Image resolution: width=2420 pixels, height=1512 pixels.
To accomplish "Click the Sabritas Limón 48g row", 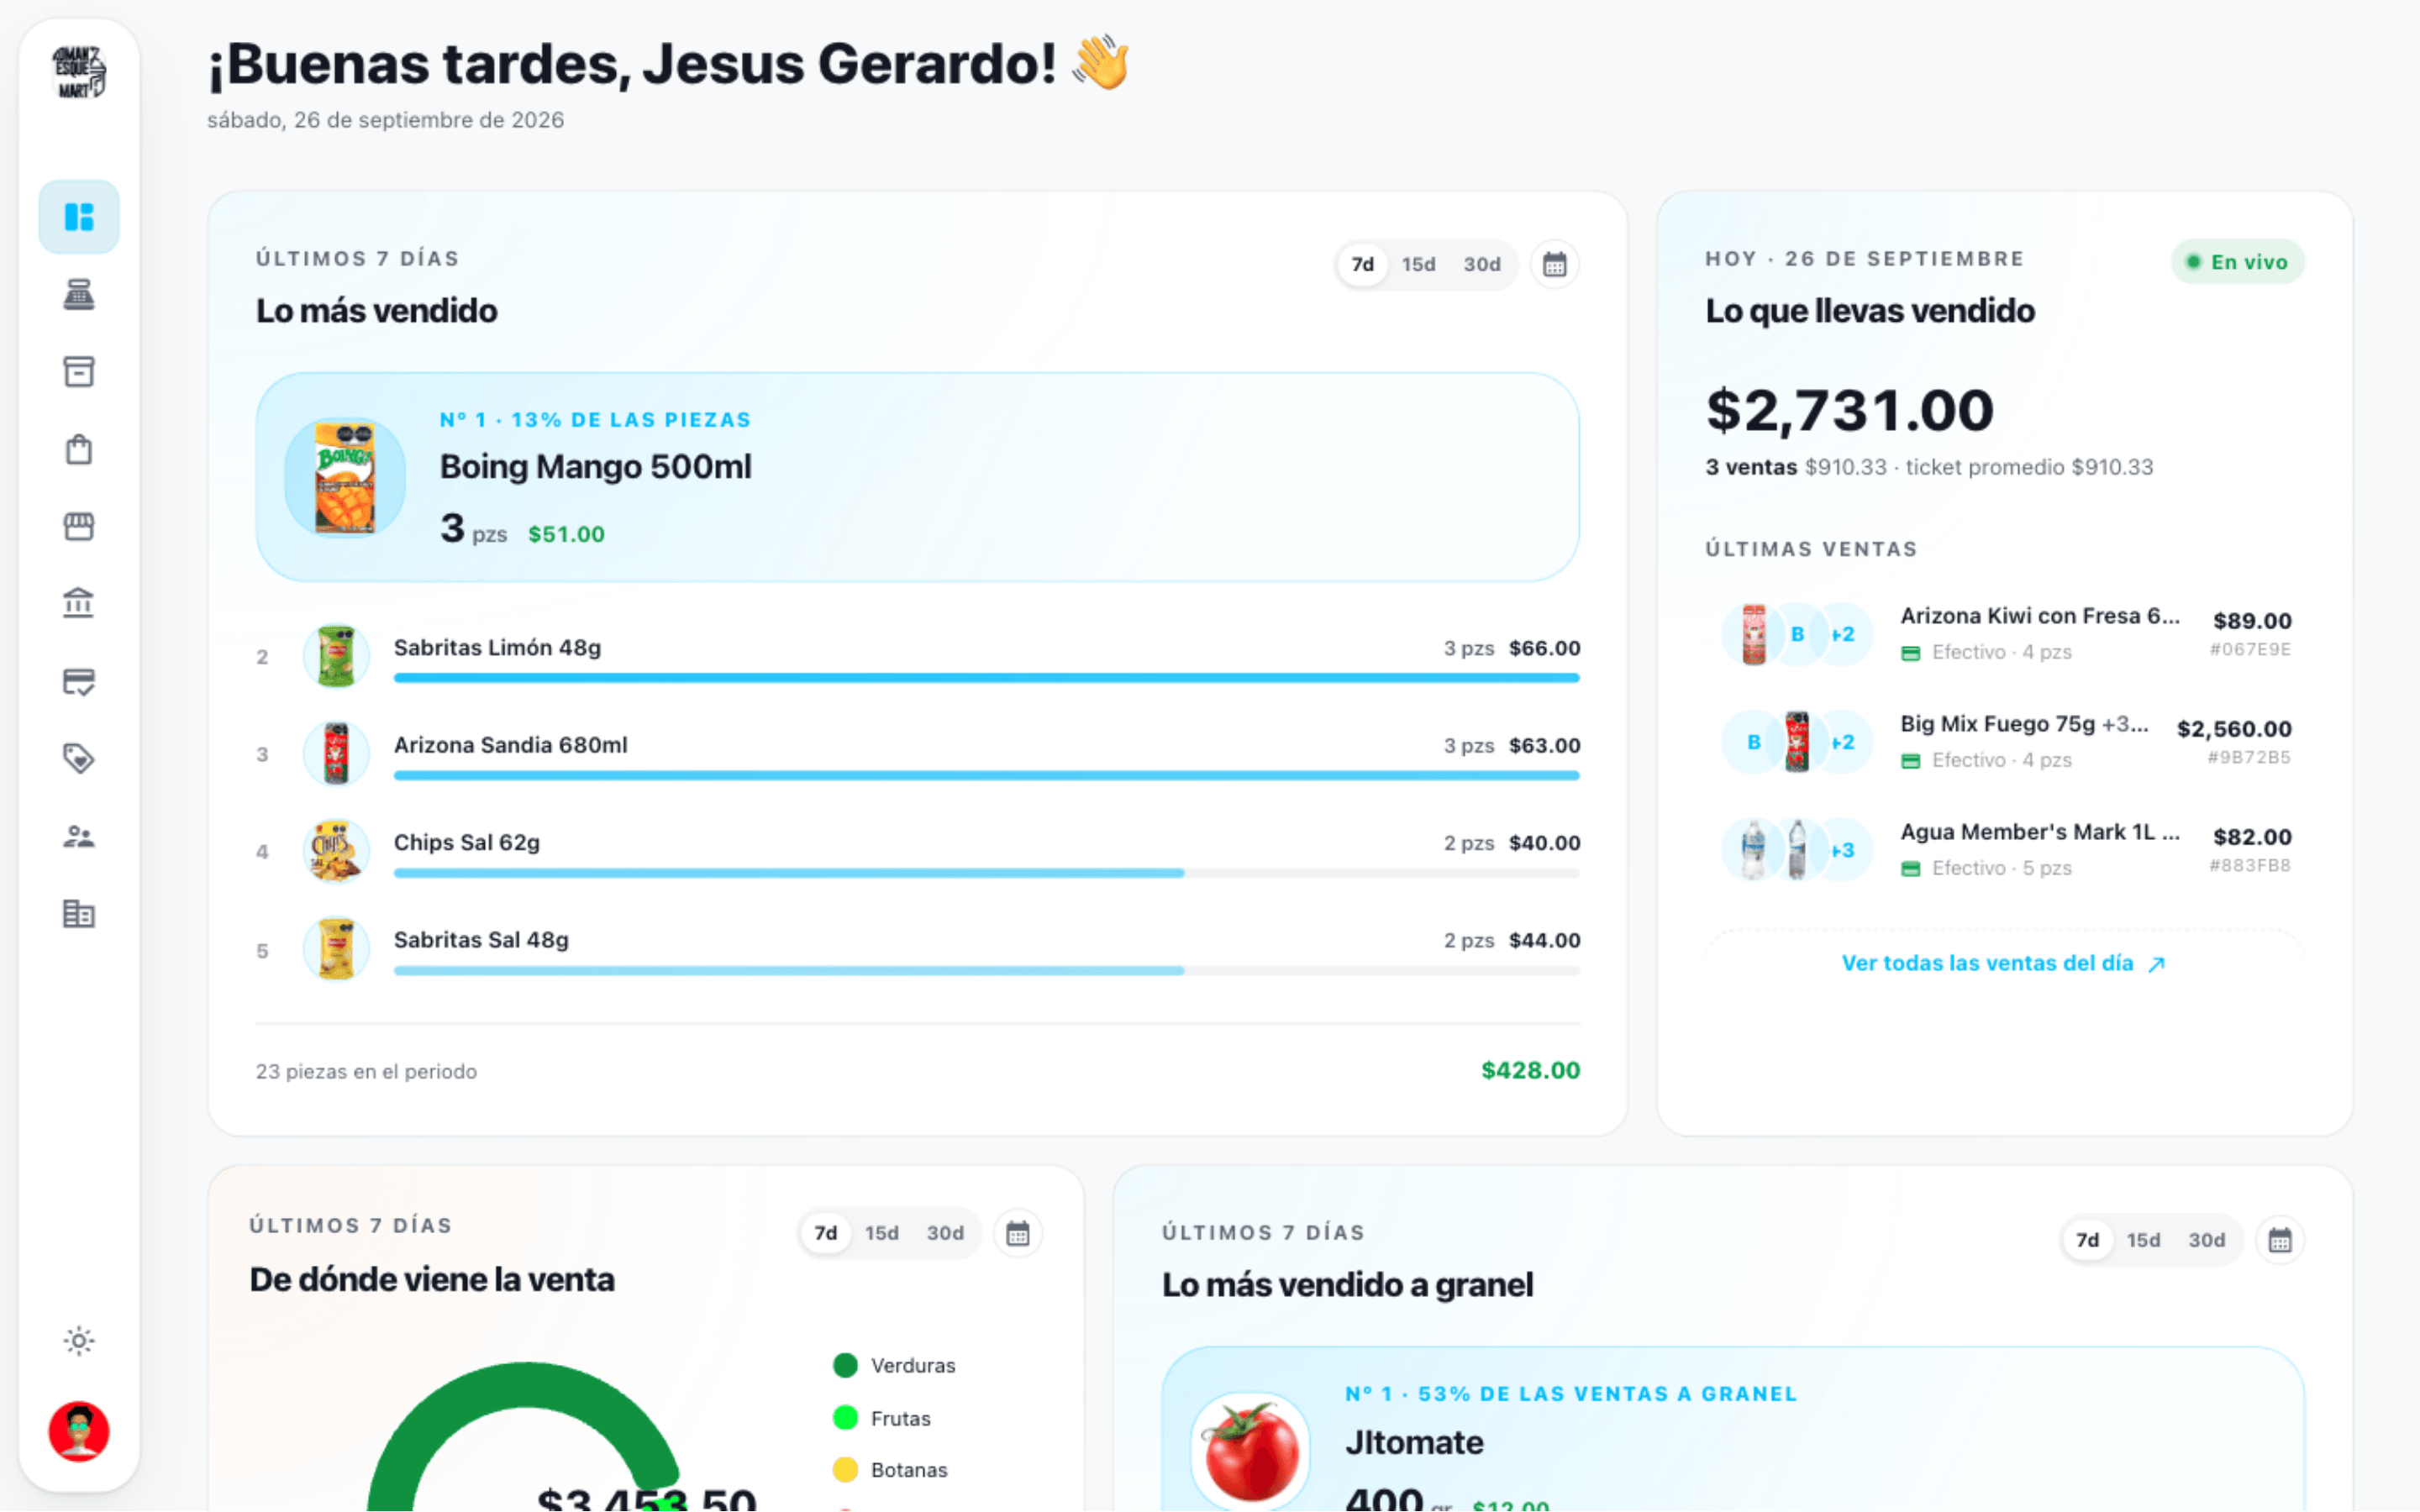I will coord(917,656).
